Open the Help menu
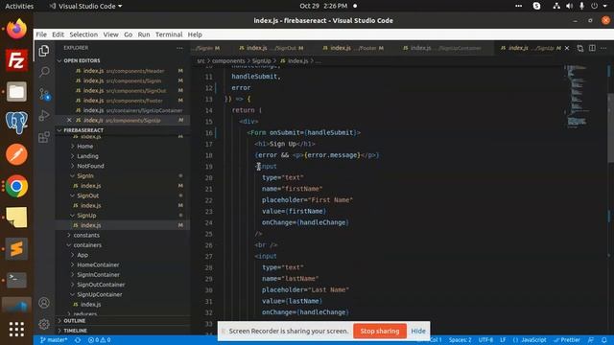Viewport: 614px width, 345px height. tap(195, 34)
